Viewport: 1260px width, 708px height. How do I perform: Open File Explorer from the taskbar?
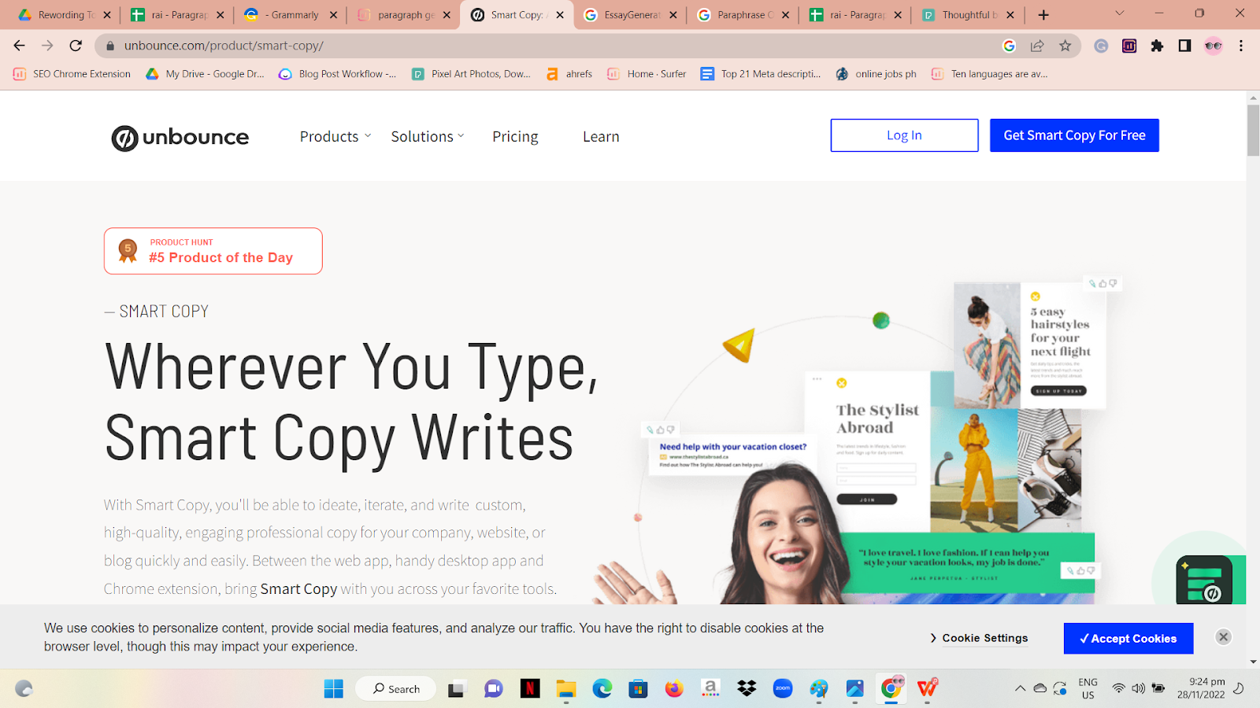pos(566,689)
